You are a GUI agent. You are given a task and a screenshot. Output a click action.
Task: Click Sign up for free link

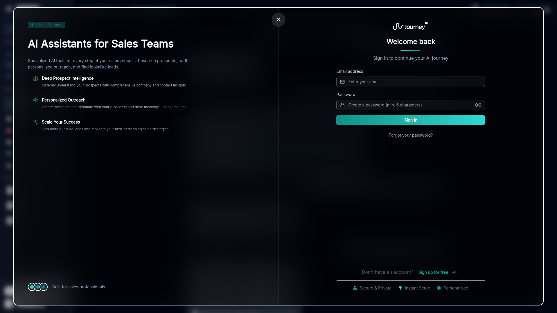tap(433, 272)
